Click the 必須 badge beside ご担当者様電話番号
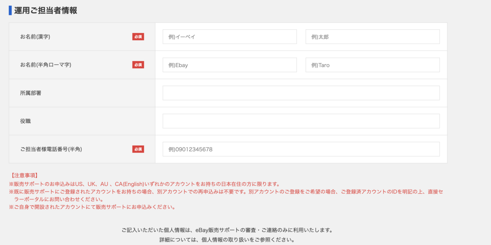The height and width of the screenshot is (245, 491). coord(138,149)
